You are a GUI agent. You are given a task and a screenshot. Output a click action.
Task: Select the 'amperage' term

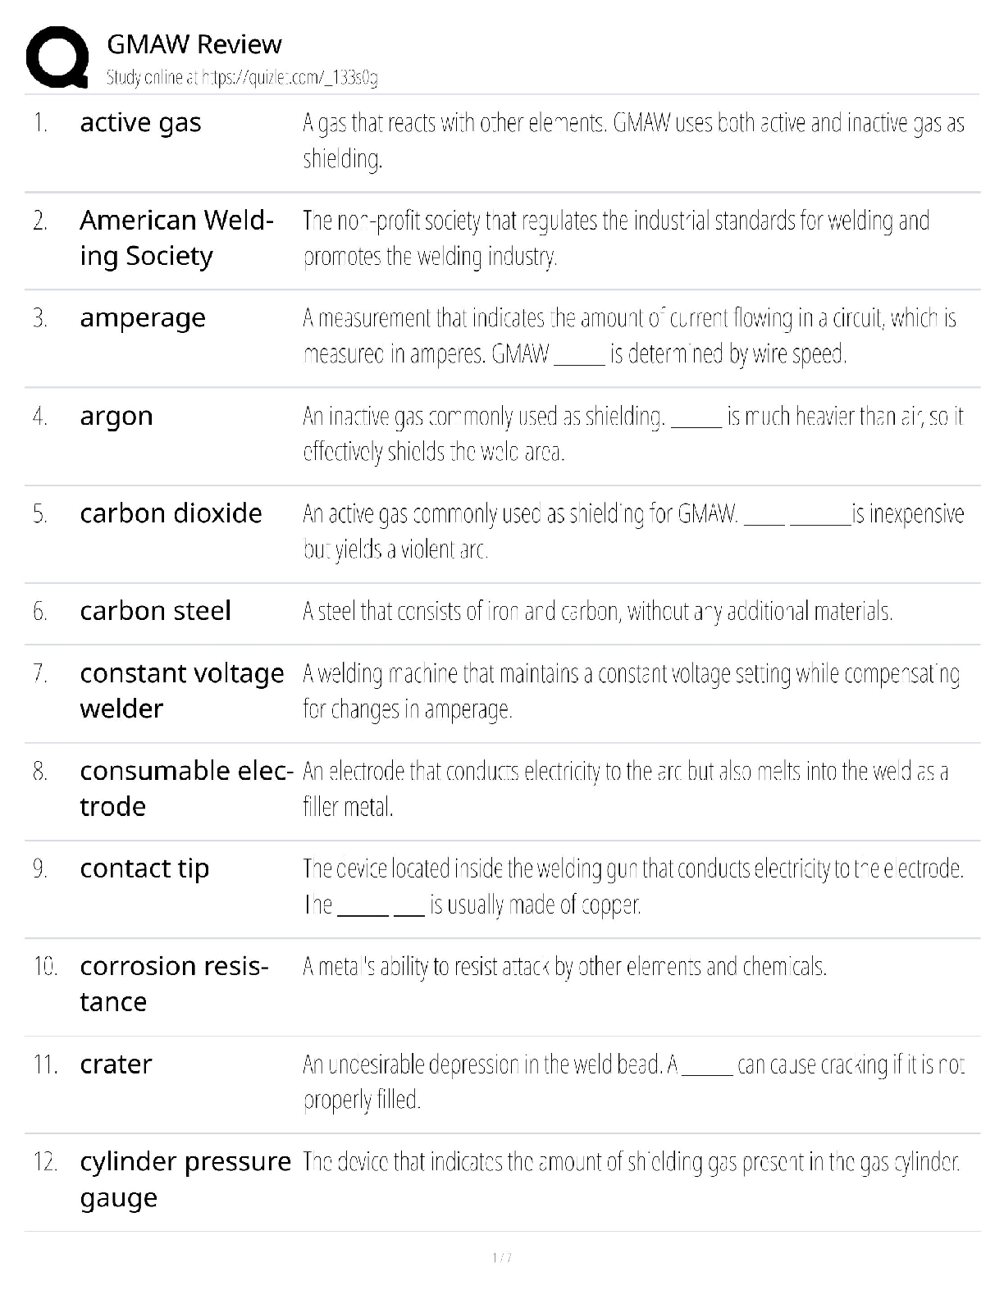143,317
